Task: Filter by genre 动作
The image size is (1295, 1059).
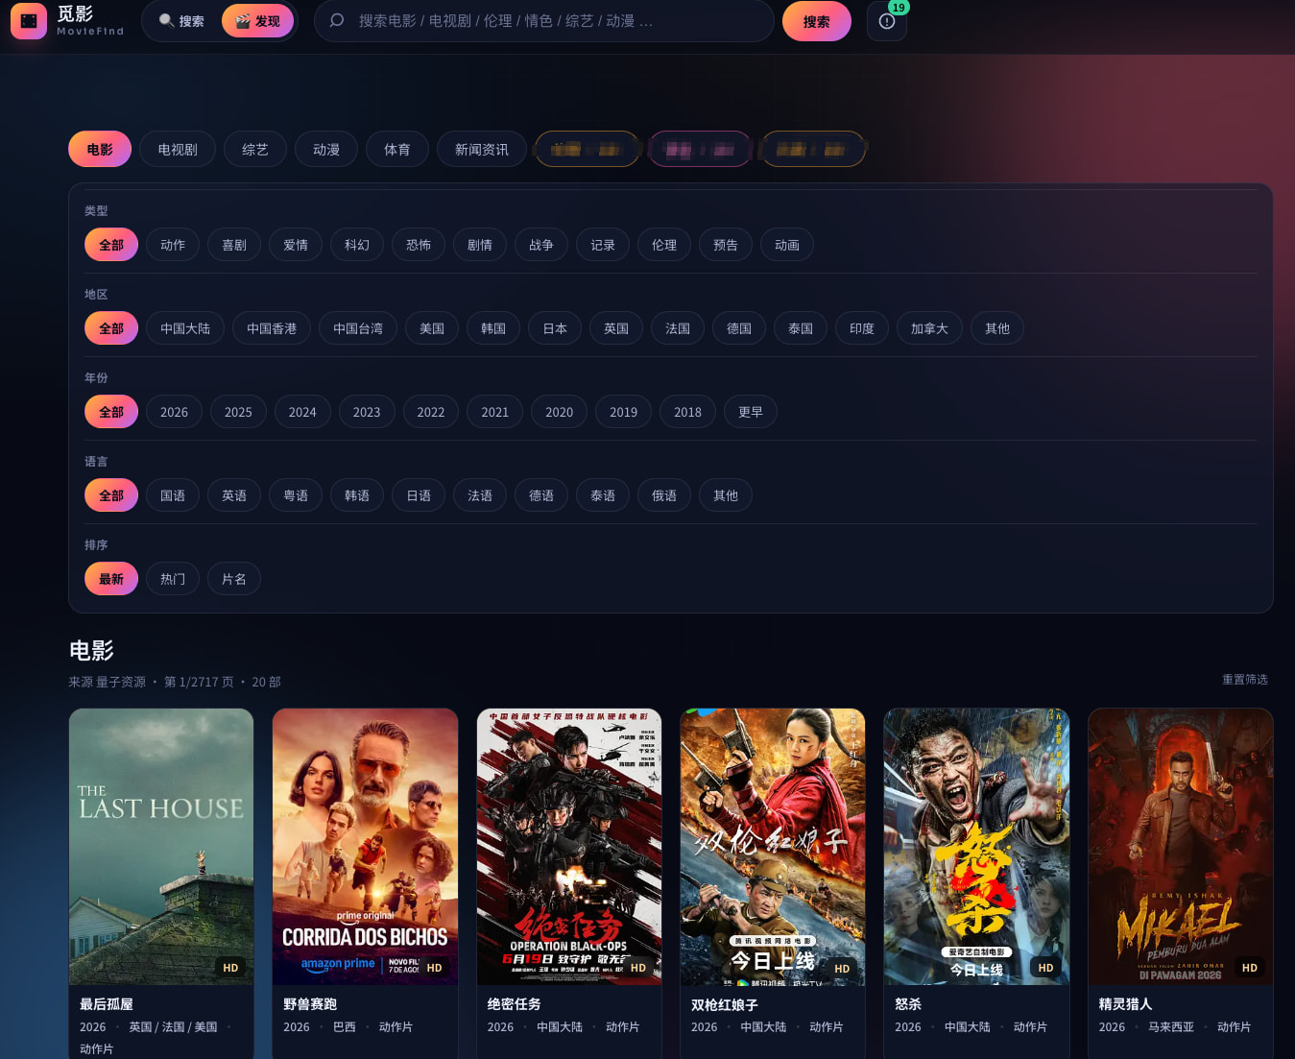Action: pyautogui.click(x=173, y=245)
